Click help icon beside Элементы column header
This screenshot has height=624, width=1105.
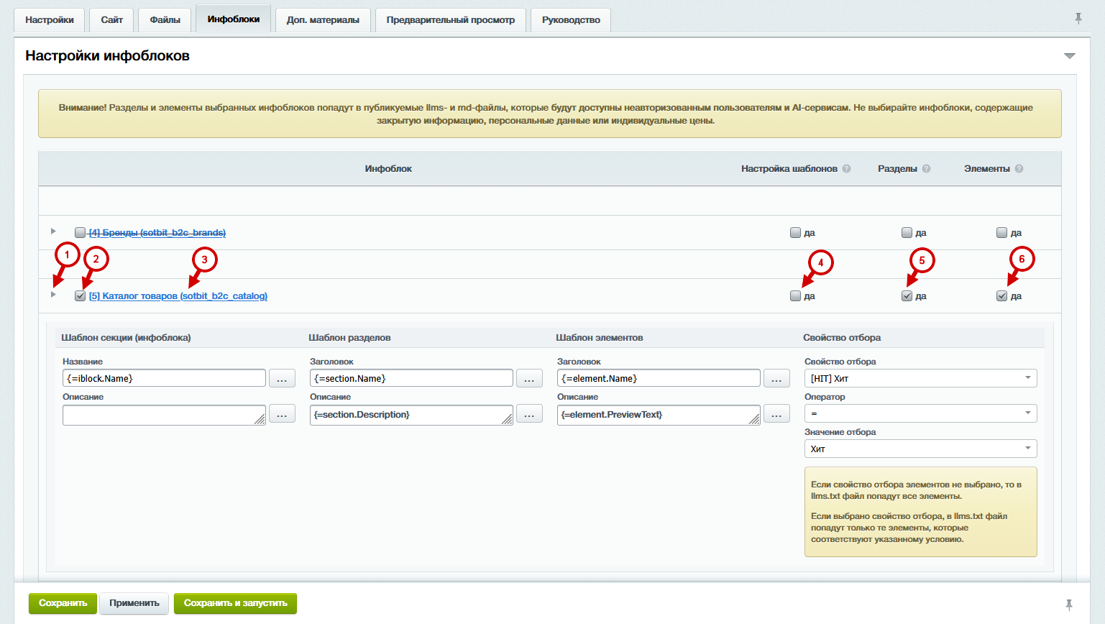(1019, 169)
